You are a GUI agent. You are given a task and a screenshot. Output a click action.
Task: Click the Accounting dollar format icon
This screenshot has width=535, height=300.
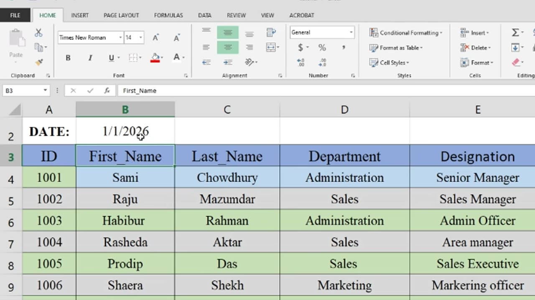300,47
